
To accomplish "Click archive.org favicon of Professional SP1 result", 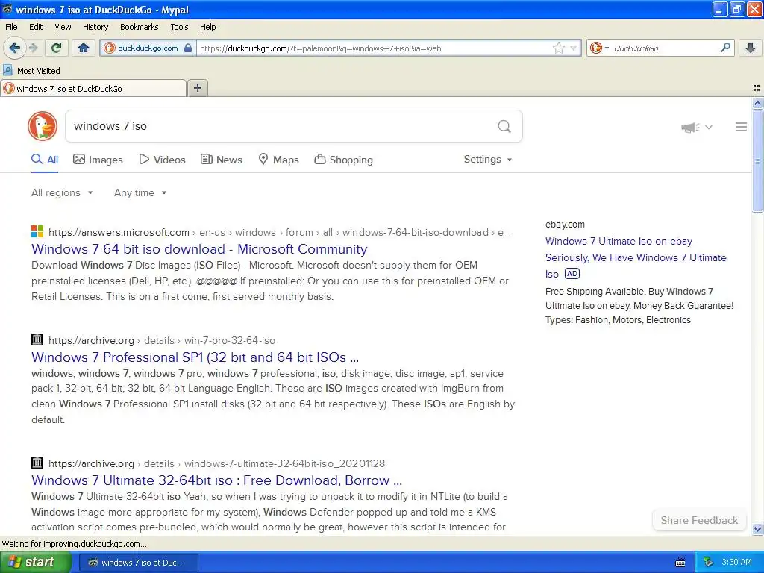I will tap(37, 339).
